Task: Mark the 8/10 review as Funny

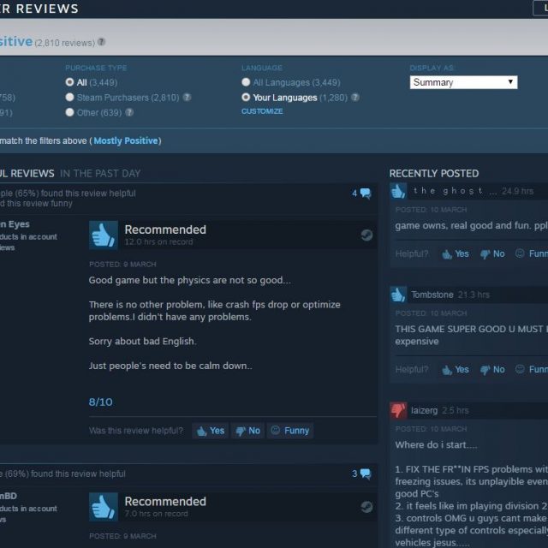Action: pos(290,431)
